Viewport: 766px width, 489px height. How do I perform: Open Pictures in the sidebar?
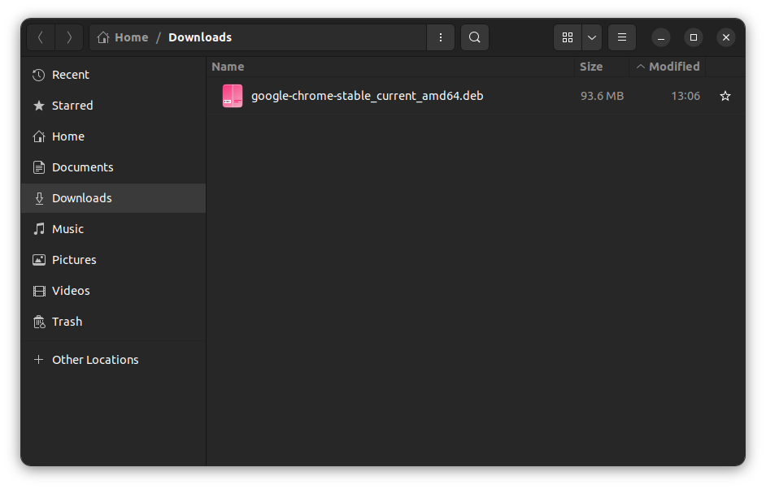point(113,260)
